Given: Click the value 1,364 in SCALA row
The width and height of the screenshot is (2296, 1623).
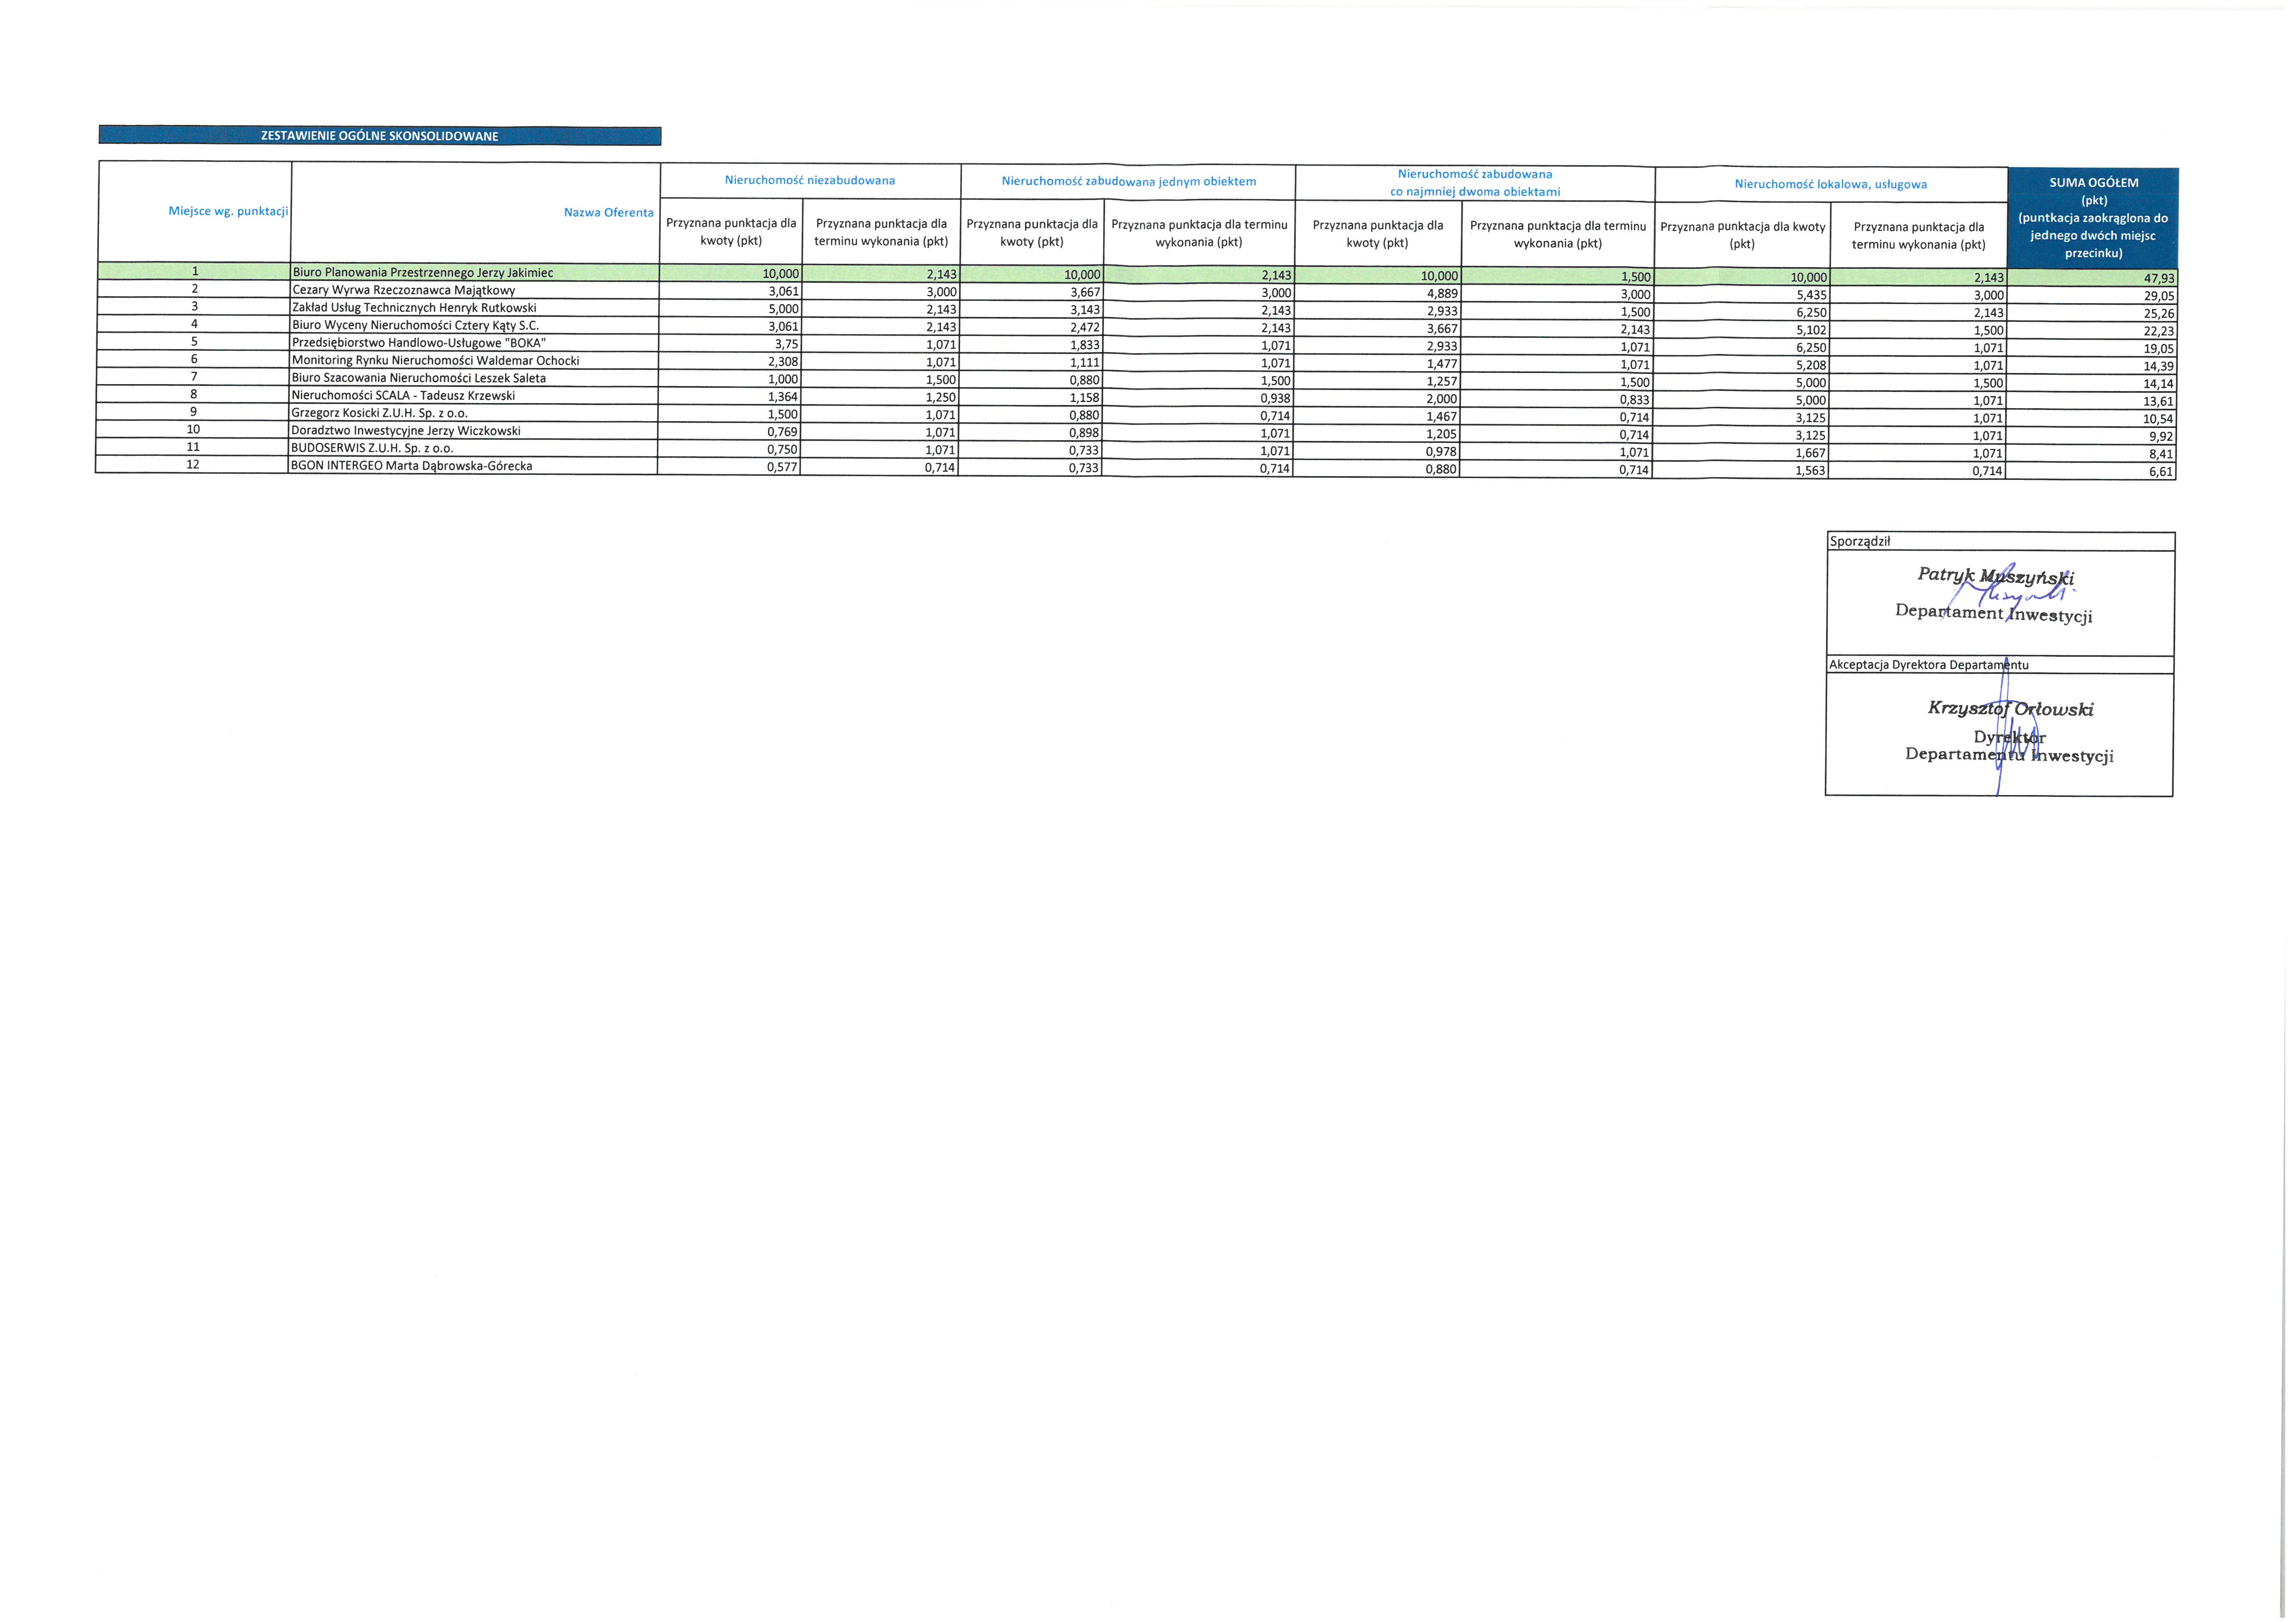Looking at the screenshot, I should 783,397.
